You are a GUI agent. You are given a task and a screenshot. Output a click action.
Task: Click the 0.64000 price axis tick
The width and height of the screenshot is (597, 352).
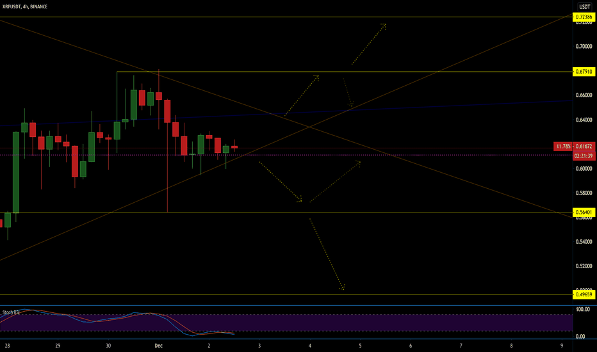point(584,120)
